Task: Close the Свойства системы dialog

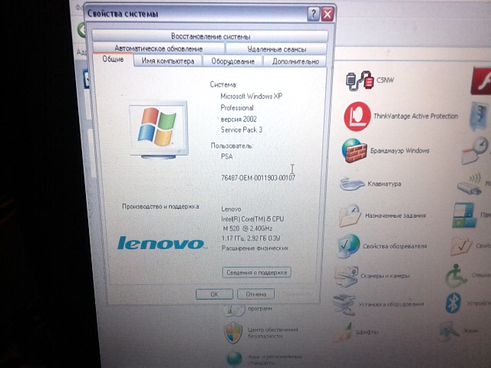Action: (328, 15)
